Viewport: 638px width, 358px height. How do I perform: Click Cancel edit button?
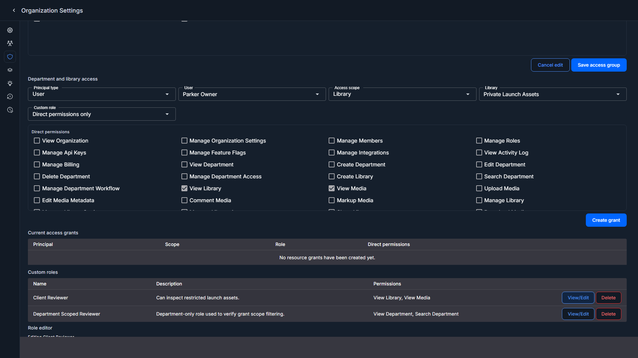(x=550, y=65)
